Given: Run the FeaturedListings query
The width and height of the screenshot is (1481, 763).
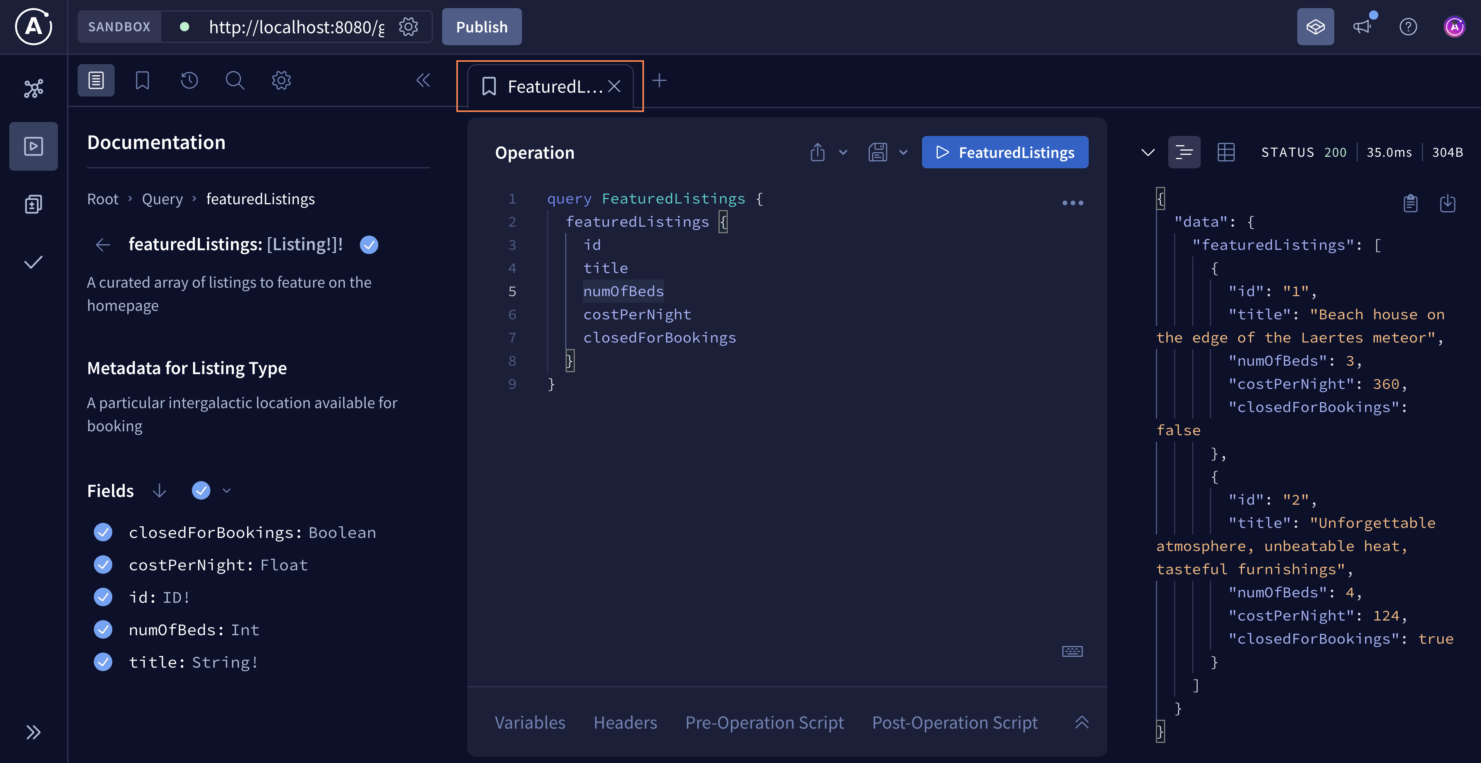Looking at the screenshot, I should (1005, 152).
